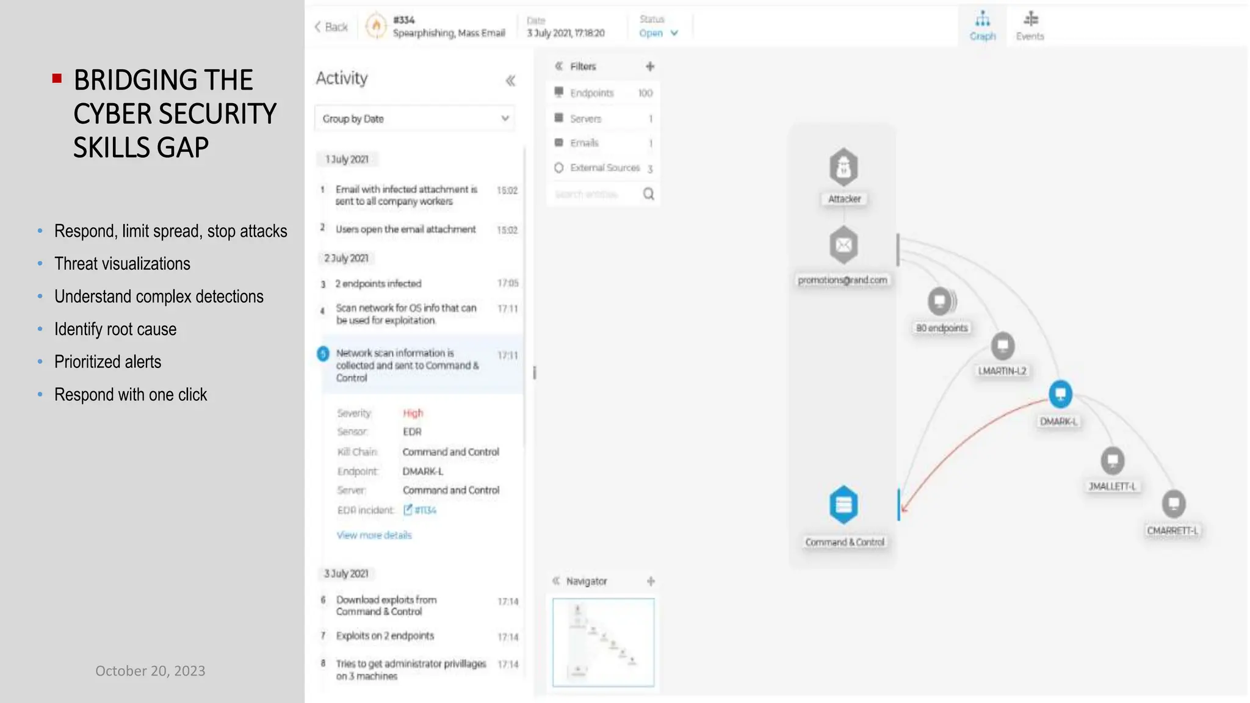Viewport: 1250px width, 703px height.
Task: Click the Attacker node icon
Action: click(x=844, y=167)
